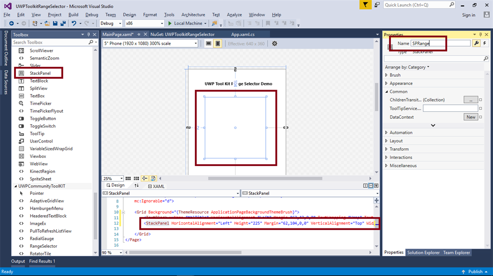Select ToggleSwitch toolbox item
Screen dimensions: 493x276
tap(42, 126)
